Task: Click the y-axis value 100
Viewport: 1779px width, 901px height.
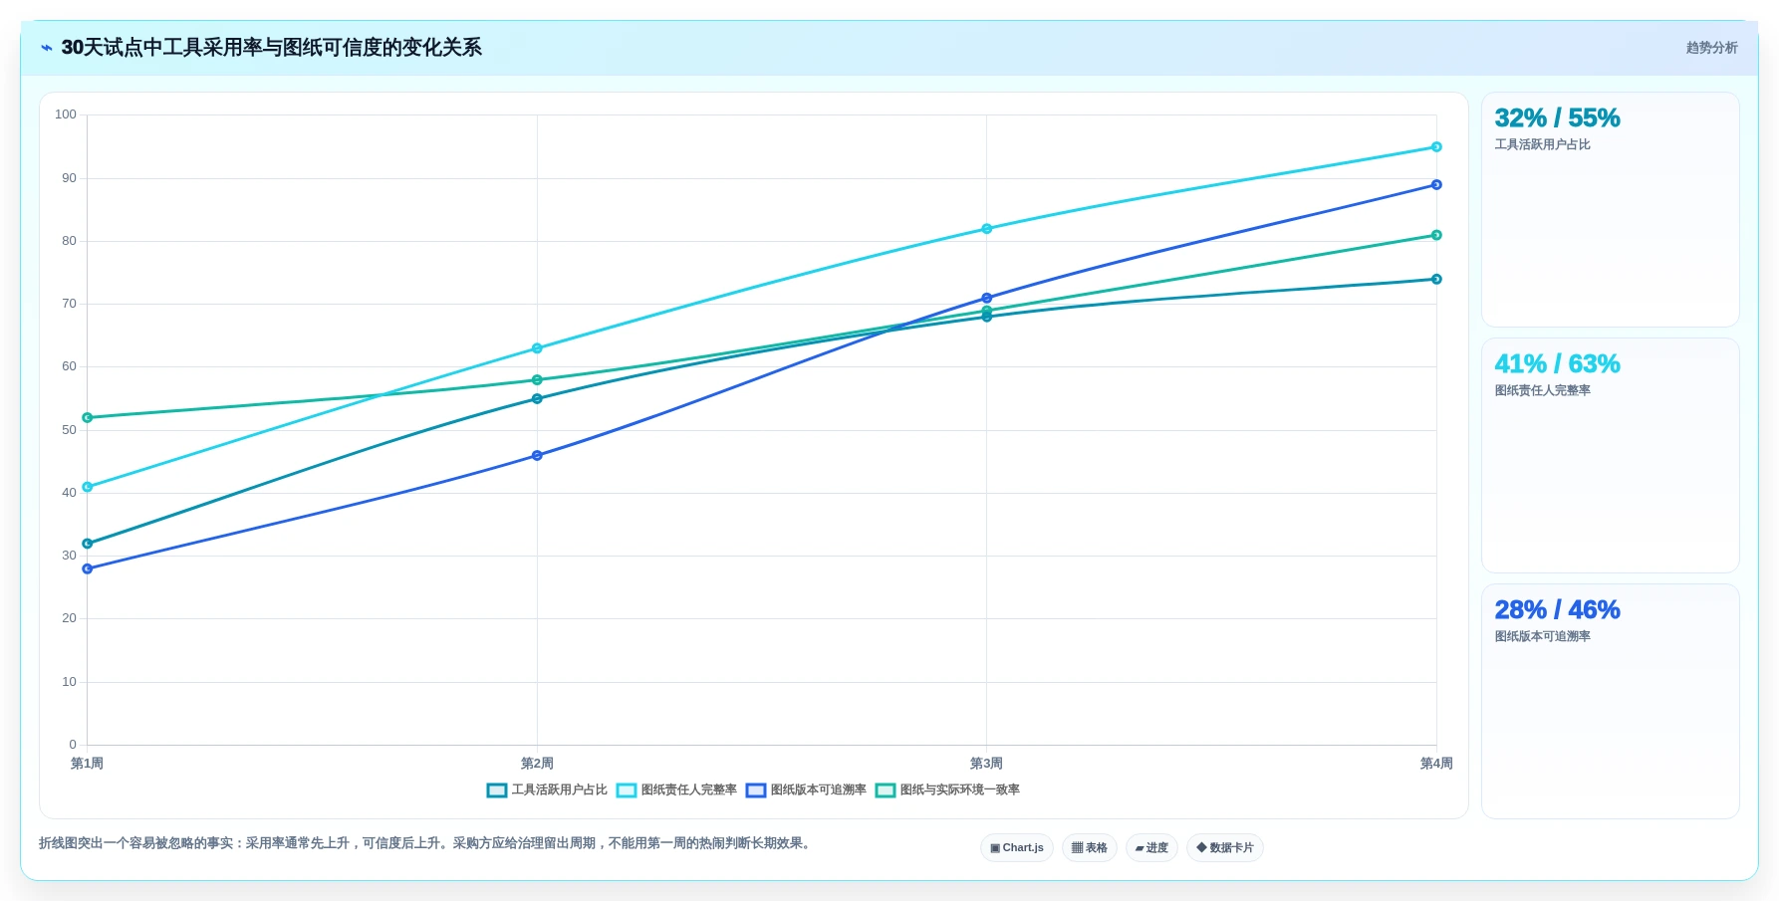Action: (x=66, y=114)
